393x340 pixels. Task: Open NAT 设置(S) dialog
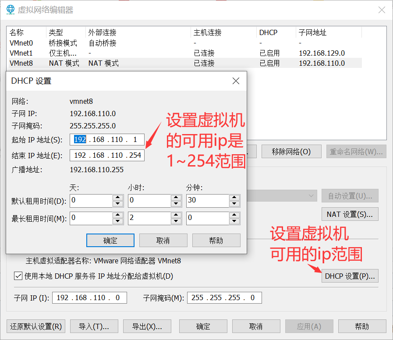tap(350, 214)
